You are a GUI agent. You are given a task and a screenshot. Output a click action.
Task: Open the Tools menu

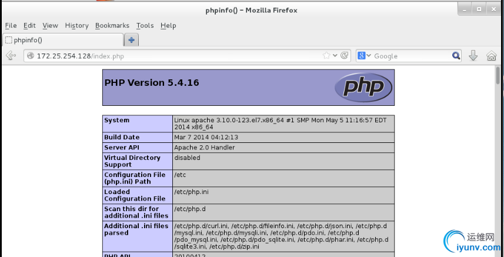pyautogui.click(x=145, y=25)
